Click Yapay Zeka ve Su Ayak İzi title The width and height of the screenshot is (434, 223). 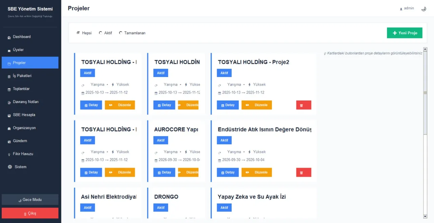(252, 197)
